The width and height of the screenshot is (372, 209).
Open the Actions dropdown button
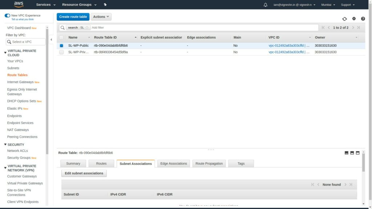pyautogui.click(x=101, y=17)
